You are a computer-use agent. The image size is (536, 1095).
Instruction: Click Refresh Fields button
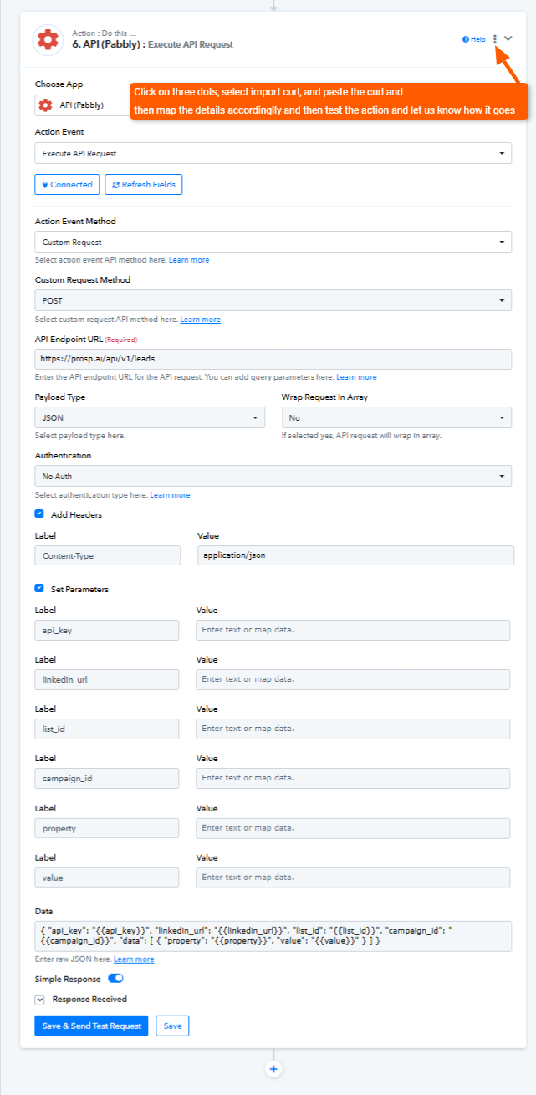[x=143, y=184]
